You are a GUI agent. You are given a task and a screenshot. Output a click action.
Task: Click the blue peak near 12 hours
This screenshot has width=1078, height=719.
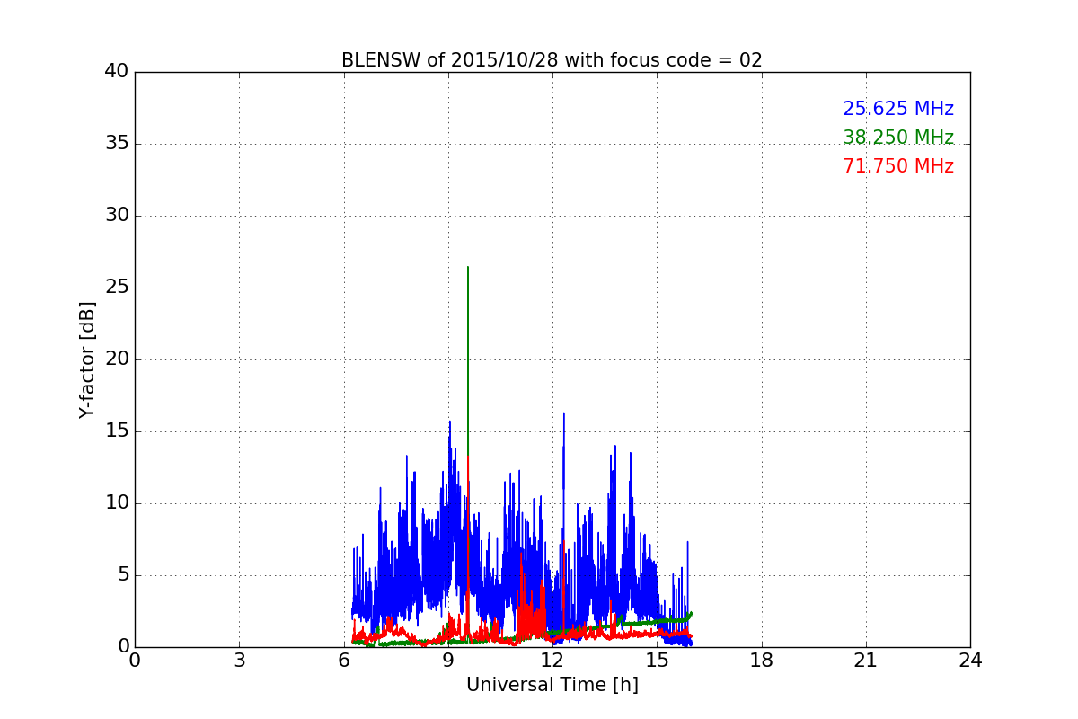[x=564, y=414]
